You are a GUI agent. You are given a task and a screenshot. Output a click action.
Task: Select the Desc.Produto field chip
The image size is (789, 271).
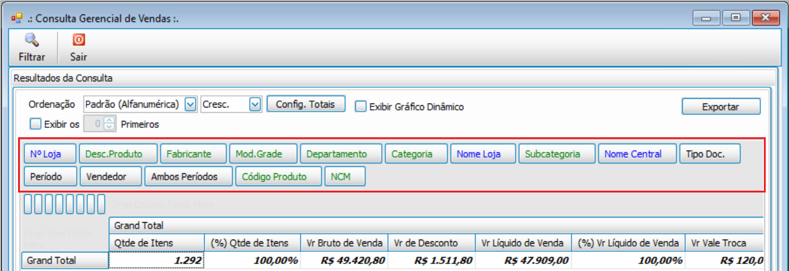click(118, 154)
